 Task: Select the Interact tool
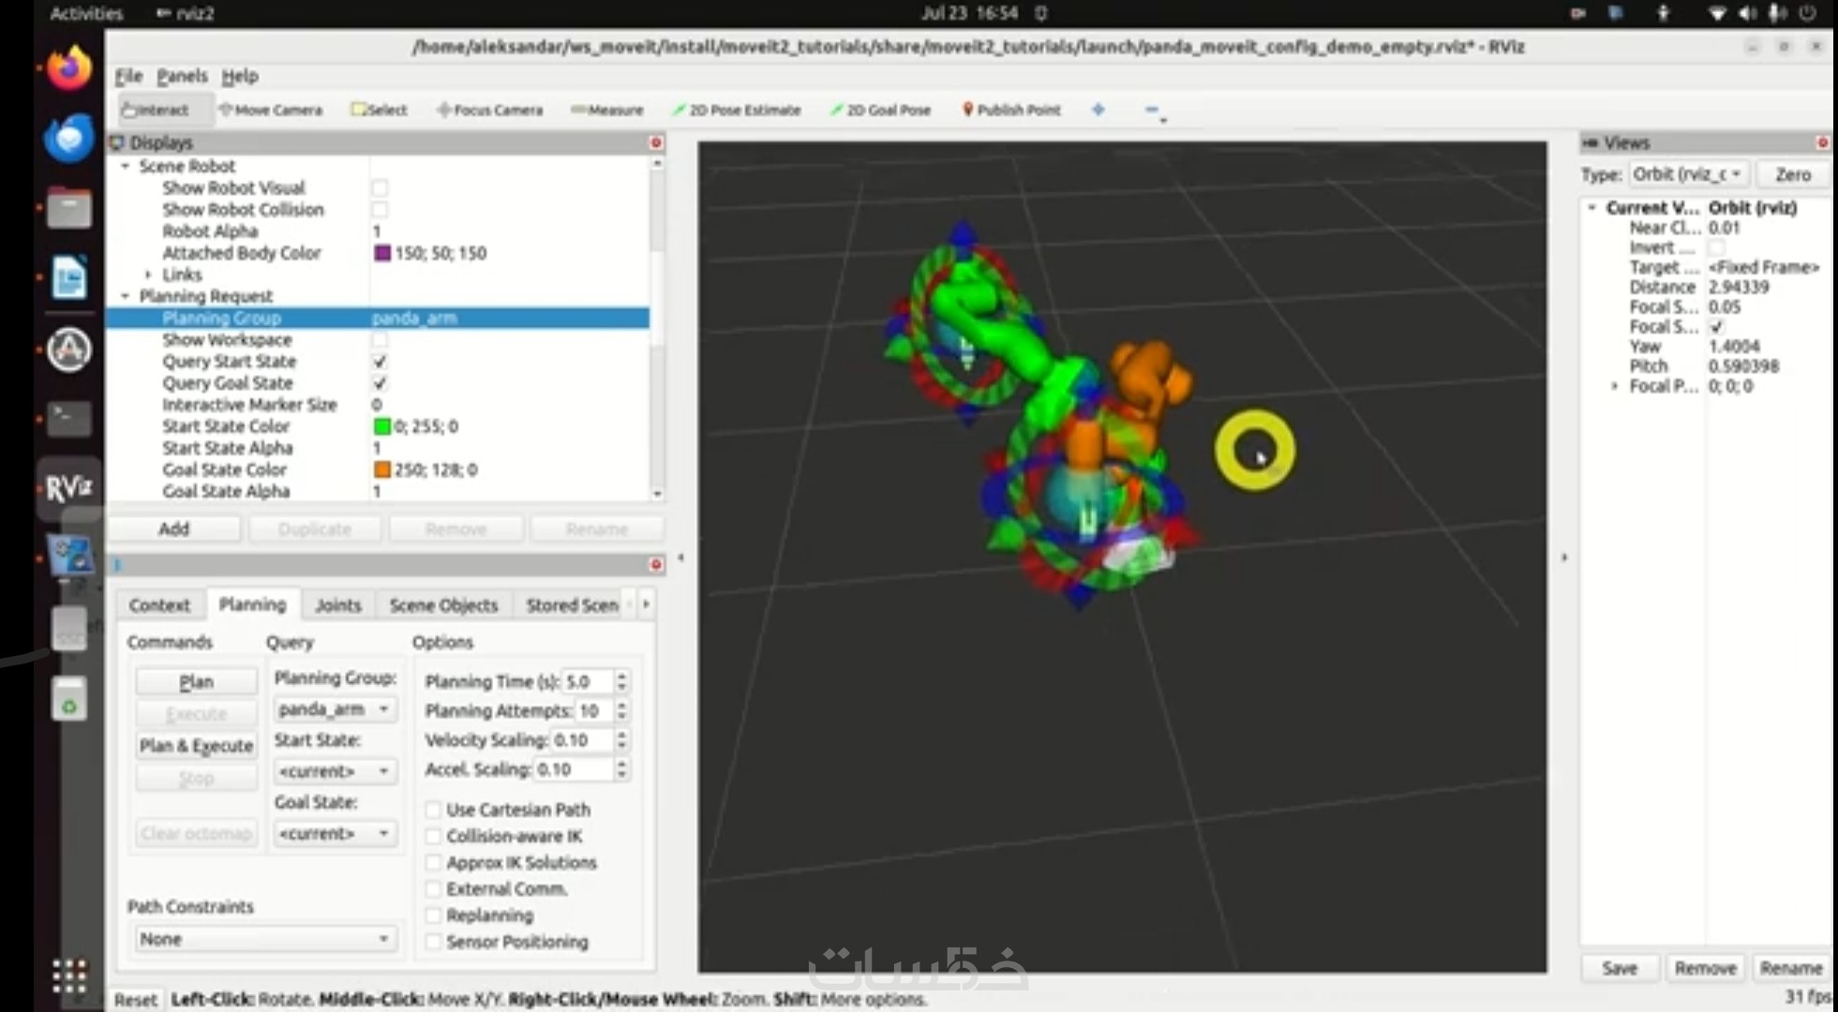coord(156,110)
